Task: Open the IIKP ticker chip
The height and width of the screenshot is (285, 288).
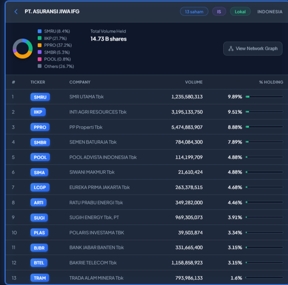Action: coord(38,112)
